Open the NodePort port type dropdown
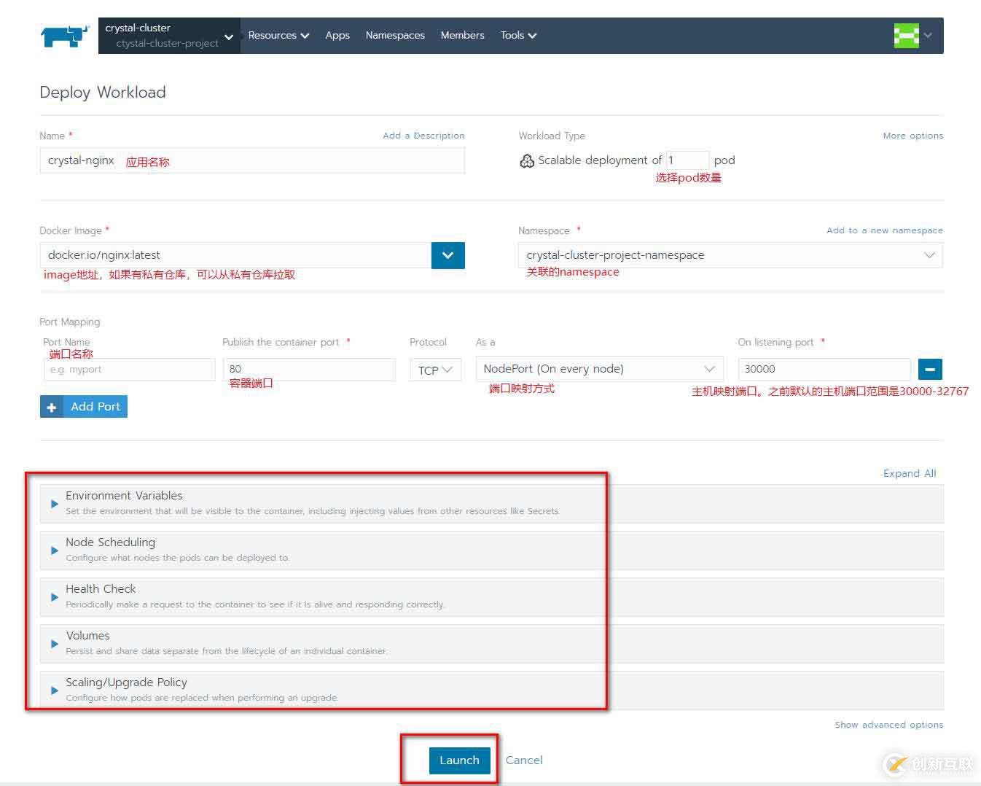Image resolution: width=981 pixels, height=786 pixels. tap(599, 369)
